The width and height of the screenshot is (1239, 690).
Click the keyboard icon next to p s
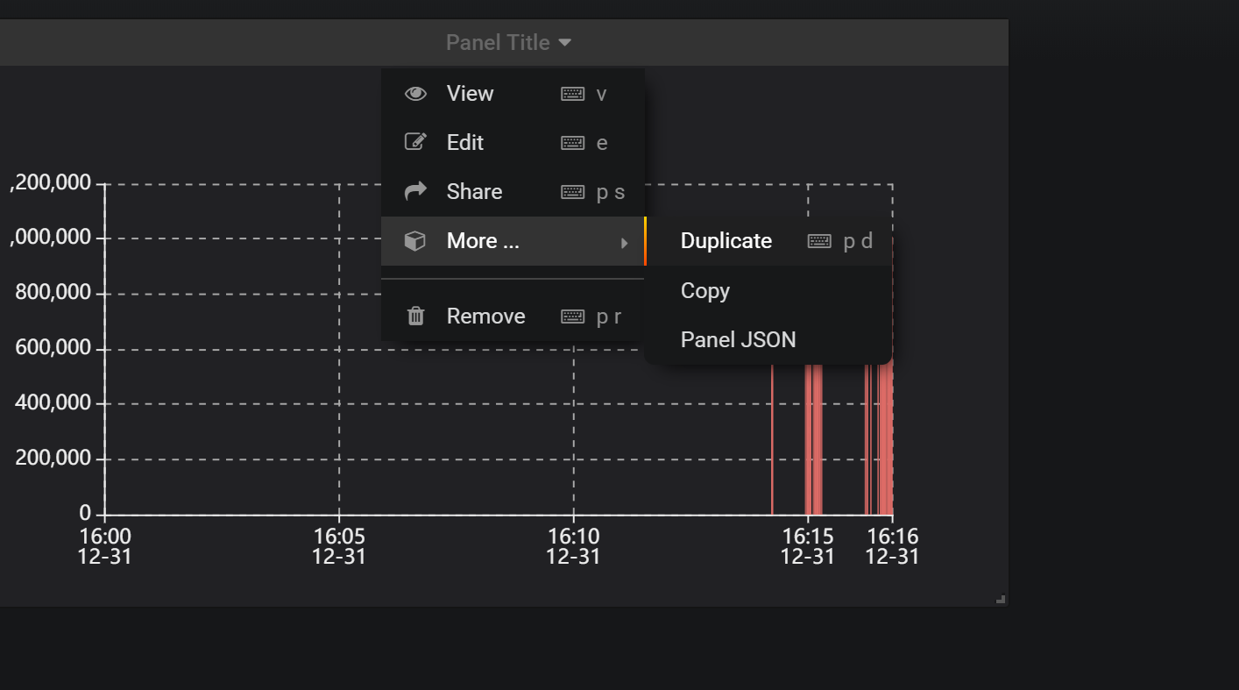[x=574, y=191]
